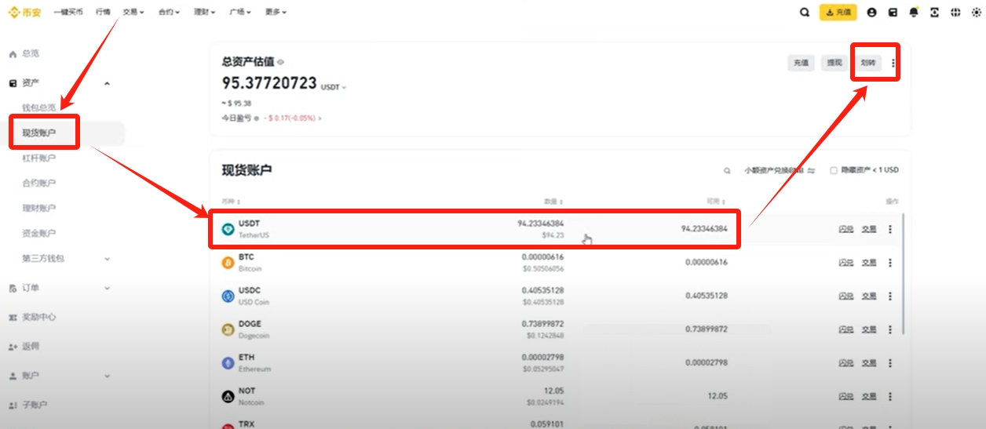Open 子账户 in the sidebar
Screen dimensions: 986x429
(27, 405)
